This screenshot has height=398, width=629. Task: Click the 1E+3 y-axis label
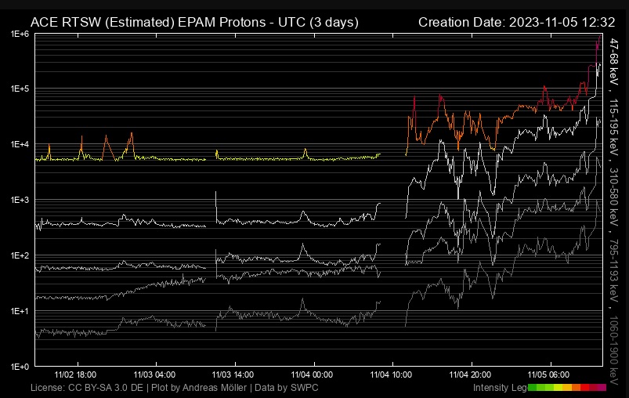[20, 201]
